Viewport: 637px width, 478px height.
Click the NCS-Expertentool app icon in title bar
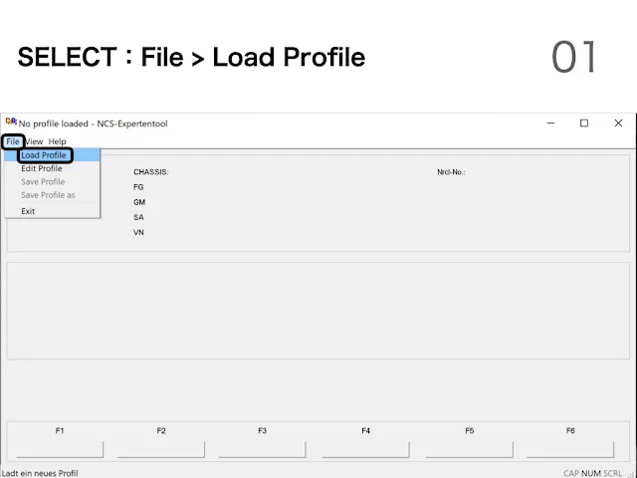pos(11,121)
